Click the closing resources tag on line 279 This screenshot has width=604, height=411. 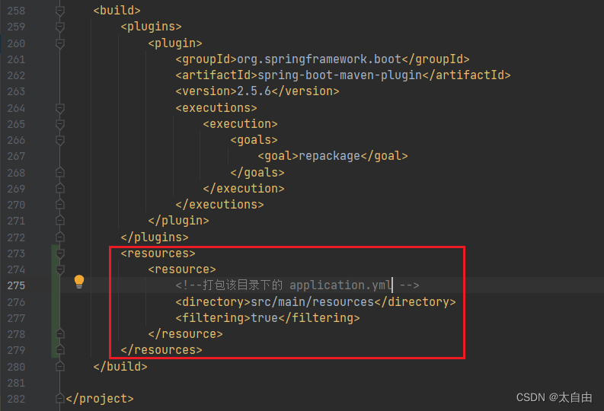(161, 350)
